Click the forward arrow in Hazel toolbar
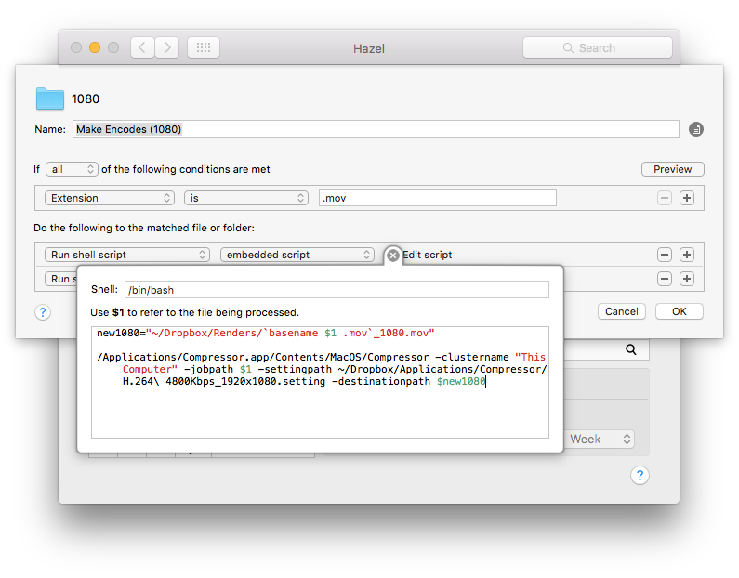 (166, 47)
